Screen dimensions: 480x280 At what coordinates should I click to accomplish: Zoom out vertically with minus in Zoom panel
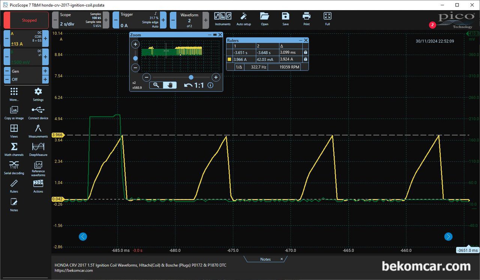136,68
